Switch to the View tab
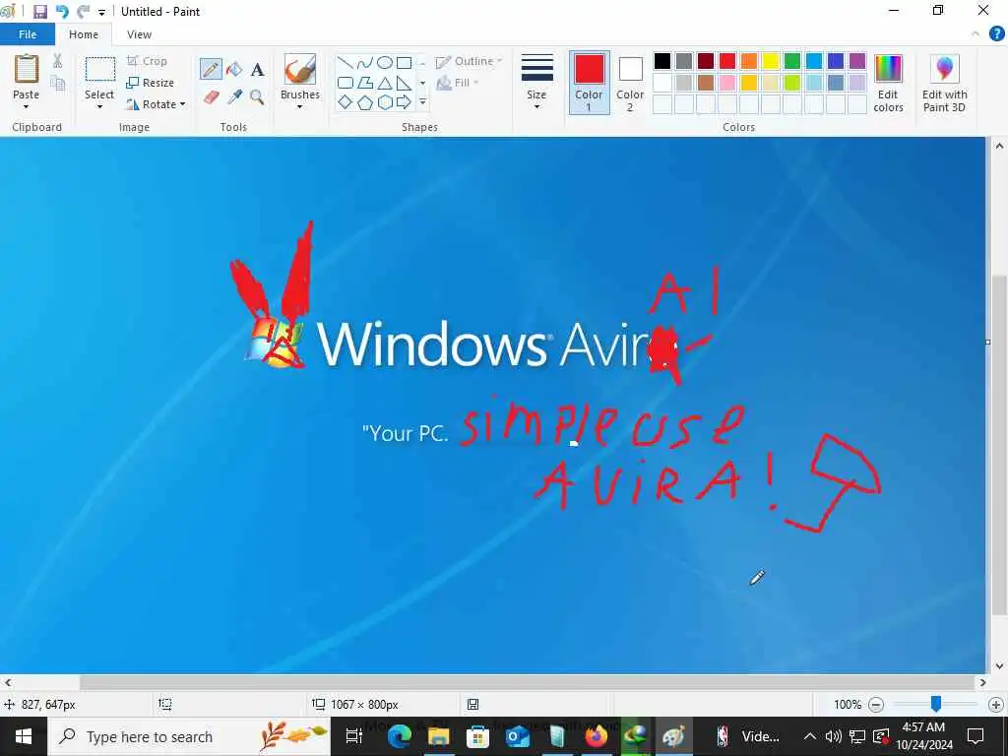This screenshot has width=1008, height=756. (x=139, y=34)
